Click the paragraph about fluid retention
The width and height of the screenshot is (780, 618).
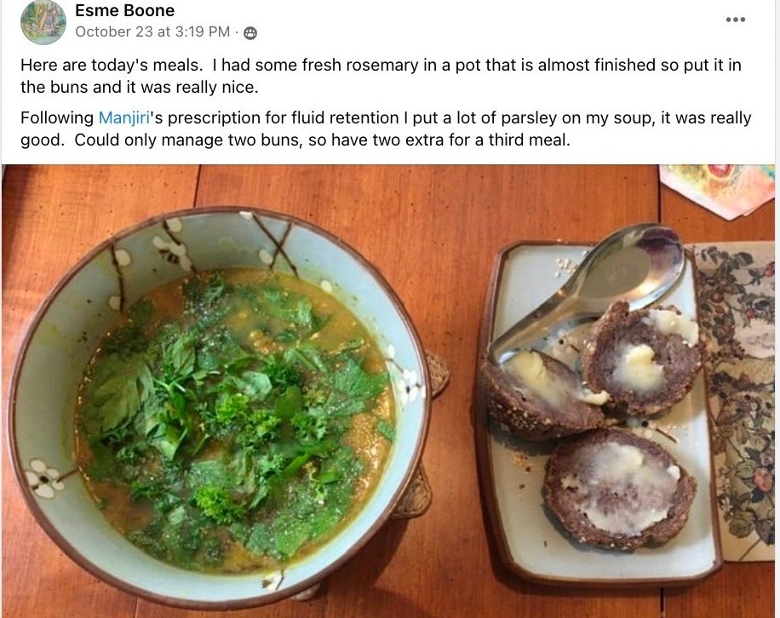[x=386, y=129]
